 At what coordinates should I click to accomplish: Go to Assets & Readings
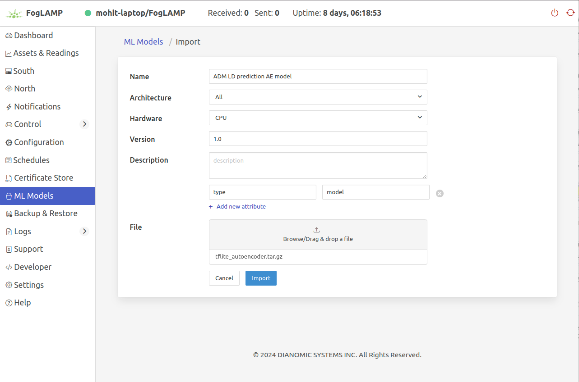(x=46, y=53)
